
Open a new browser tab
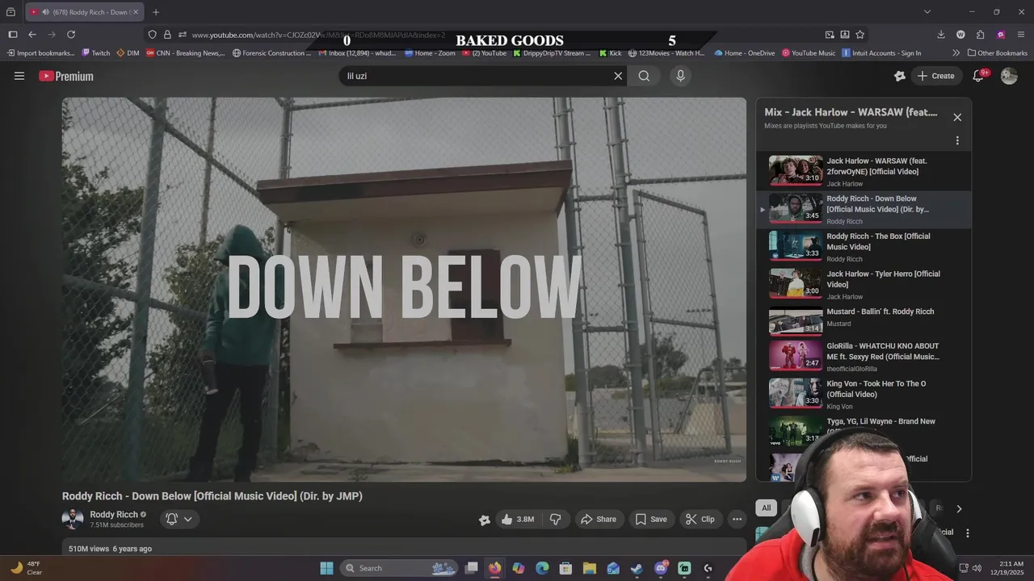[156, 12]
